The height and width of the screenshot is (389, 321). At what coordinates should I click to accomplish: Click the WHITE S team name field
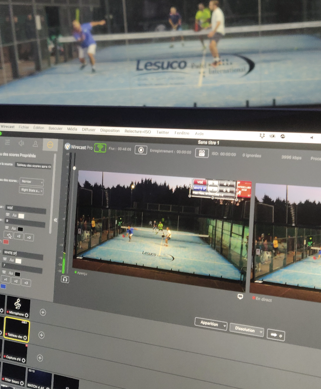[x=23, y=254]
